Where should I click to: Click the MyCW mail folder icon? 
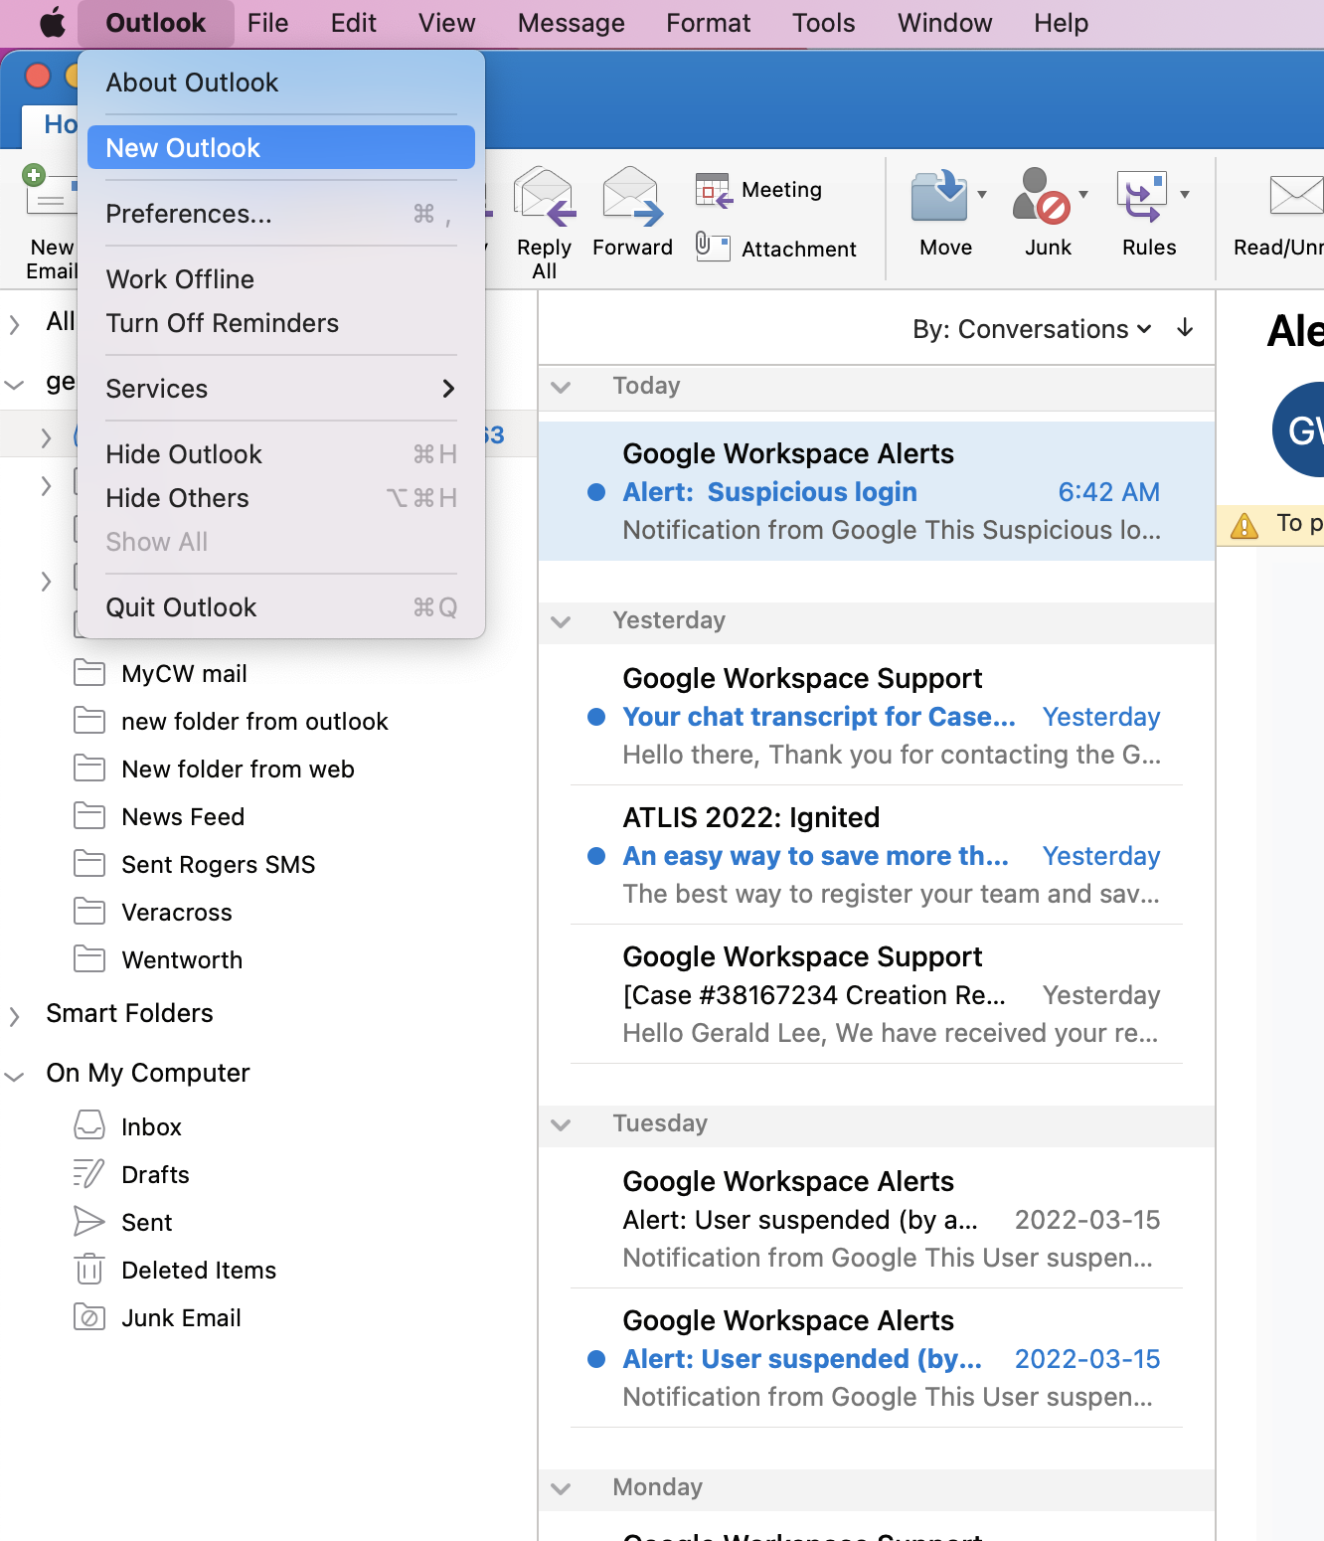pyautogui.click(x=89, y=673)
